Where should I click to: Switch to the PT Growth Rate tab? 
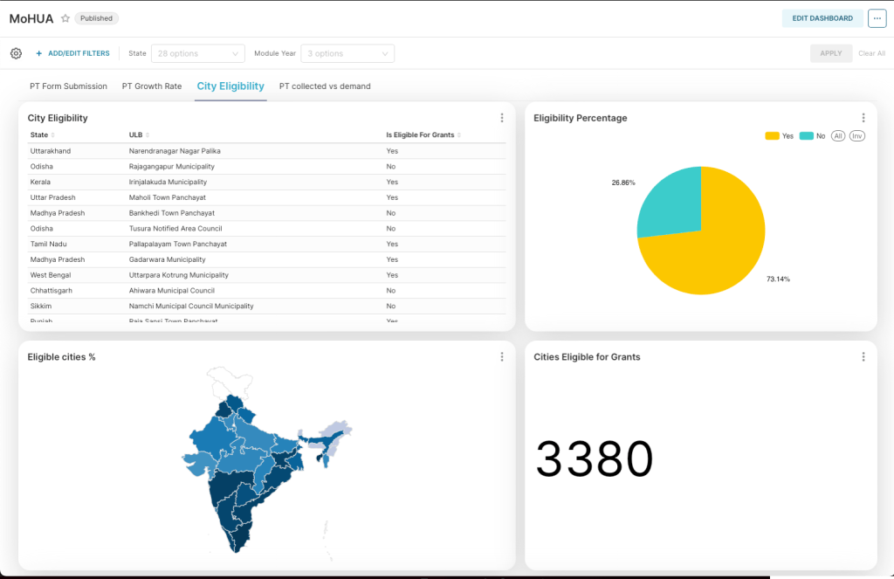[x=152, y=86]
